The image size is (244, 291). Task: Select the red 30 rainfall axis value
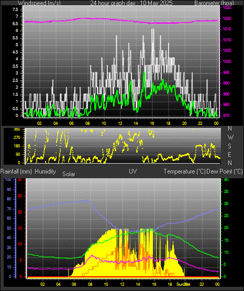click(20, 180)
